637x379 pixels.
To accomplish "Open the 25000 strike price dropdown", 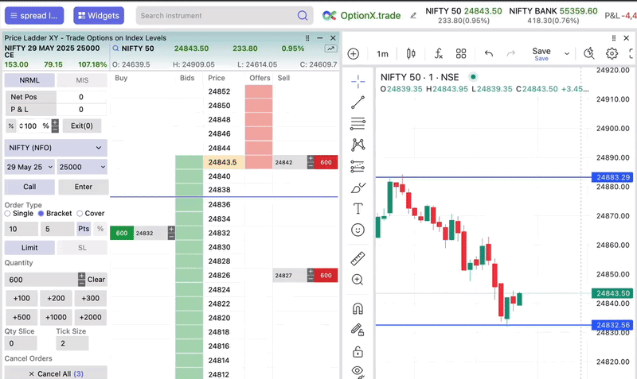I will 81,167.
